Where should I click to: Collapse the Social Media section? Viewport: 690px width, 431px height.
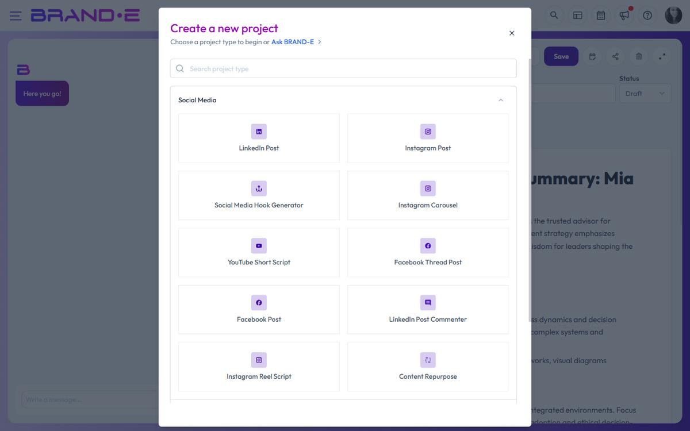point(501,100)
